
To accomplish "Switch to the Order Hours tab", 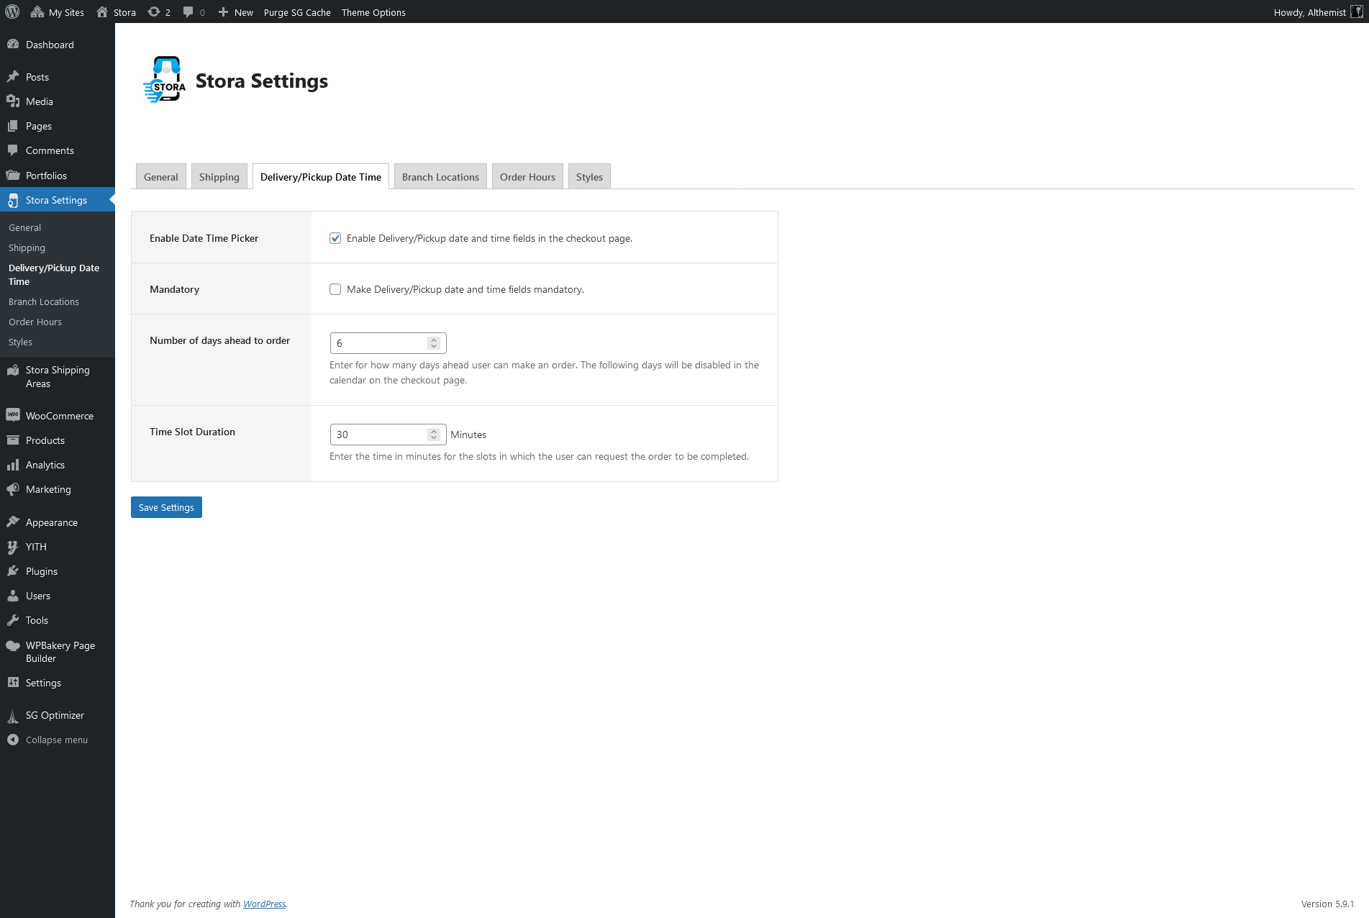I will (x=527, y=177).
